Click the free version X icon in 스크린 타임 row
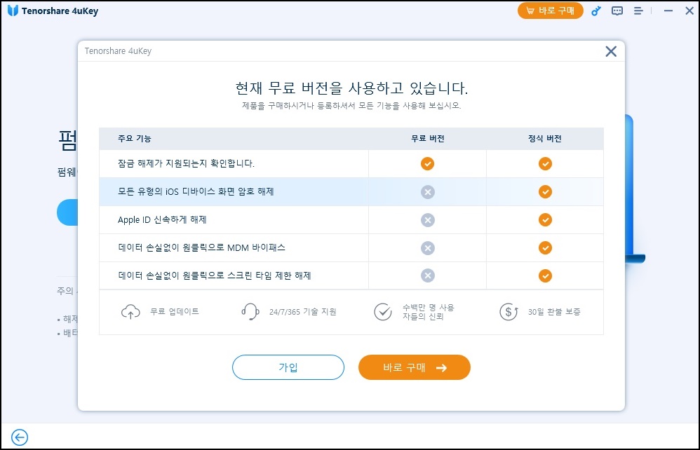Screen dimensions: 700x450 click(x=427, y=275)
